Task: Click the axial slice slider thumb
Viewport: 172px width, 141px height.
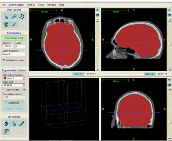Action: click(97, 48)
